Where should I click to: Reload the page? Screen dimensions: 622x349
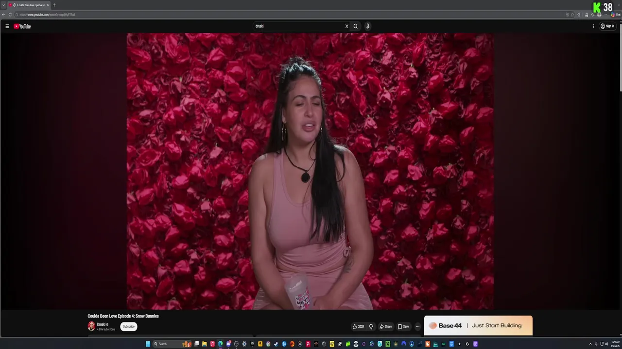pyautogui.click(x=10, y=15)
